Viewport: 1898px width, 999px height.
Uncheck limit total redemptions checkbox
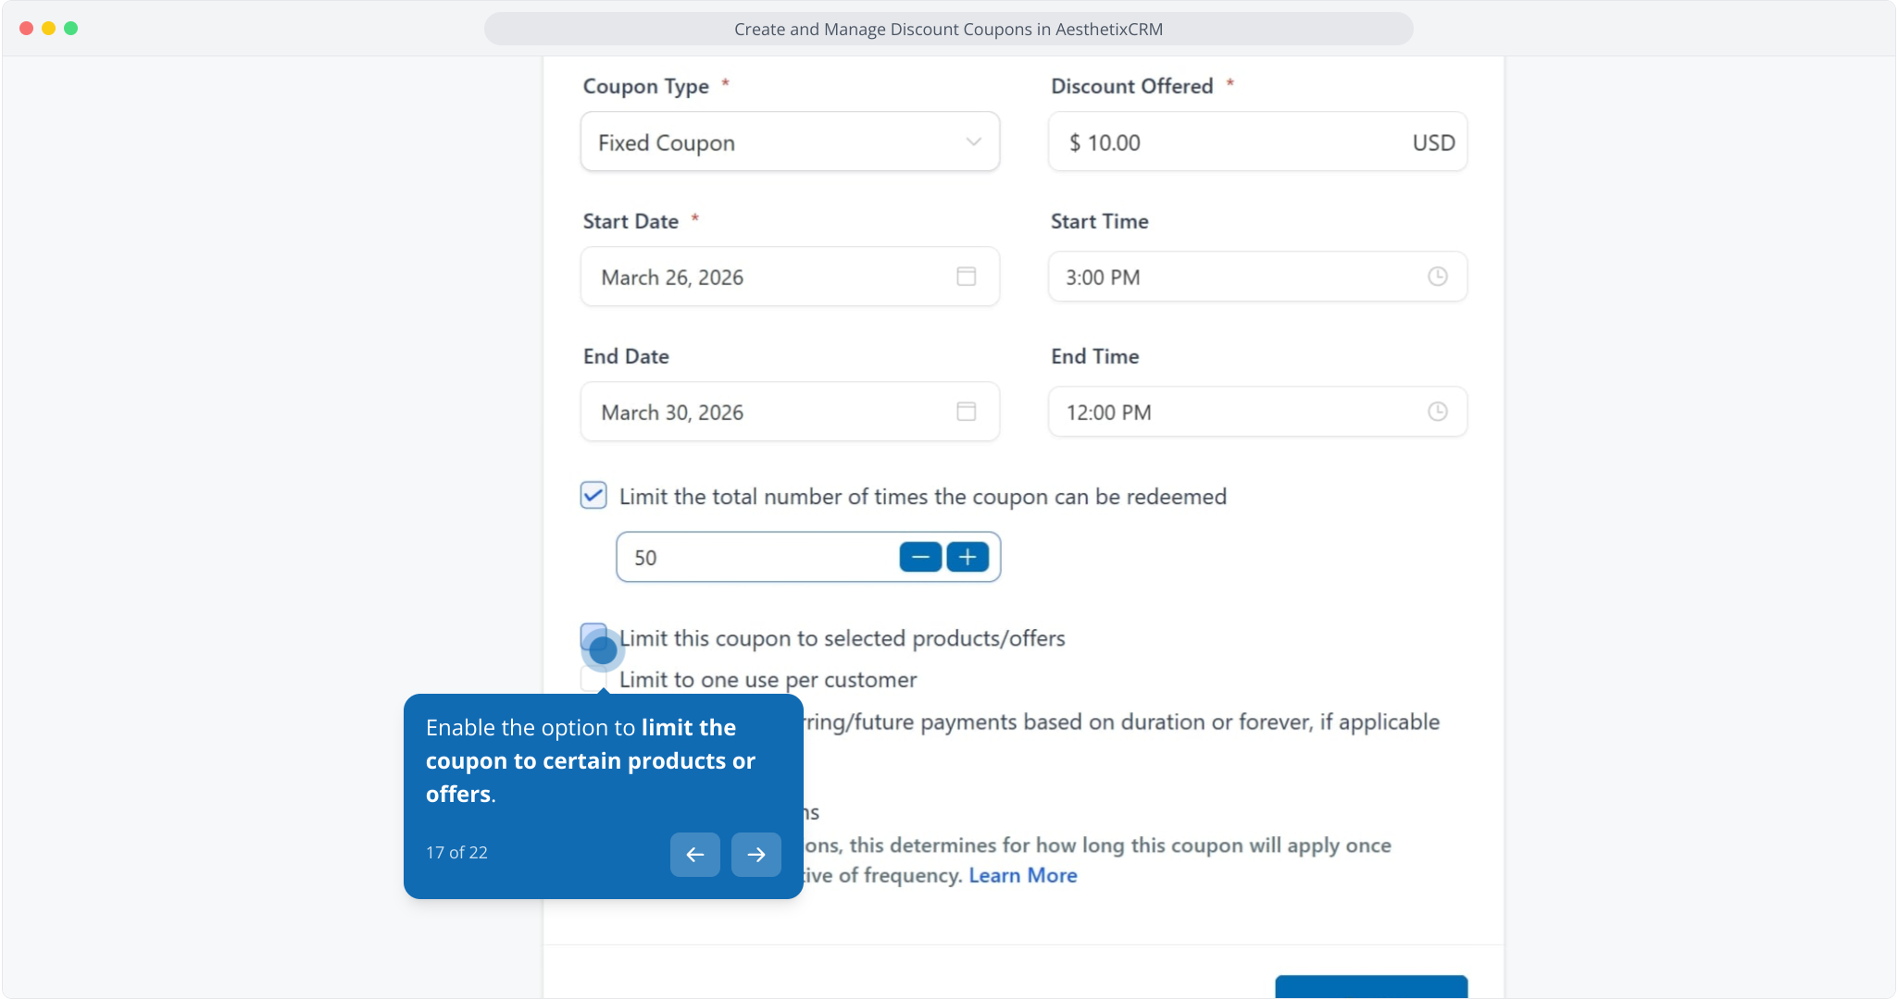click(x=593, y=496)
